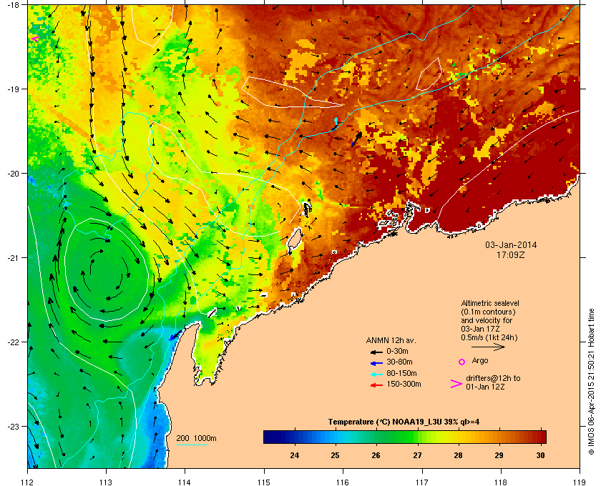Click the Temperature NOAA19_L3U colorbar title

point(404,422)
